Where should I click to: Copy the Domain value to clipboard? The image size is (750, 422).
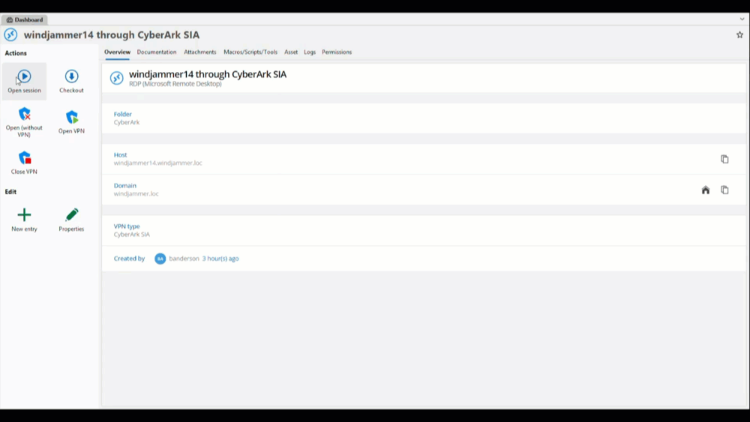tap(724, 190)
